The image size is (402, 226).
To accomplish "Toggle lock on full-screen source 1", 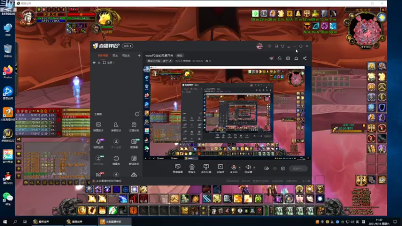I will click(99, 63).
